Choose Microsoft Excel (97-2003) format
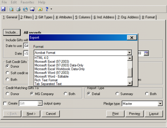Image resolution: width=167 pixels, height=128 pixels. point(81,62)
